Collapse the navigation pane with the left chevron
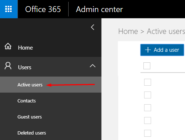Screen dimensions: 185x140 [93, 27]
